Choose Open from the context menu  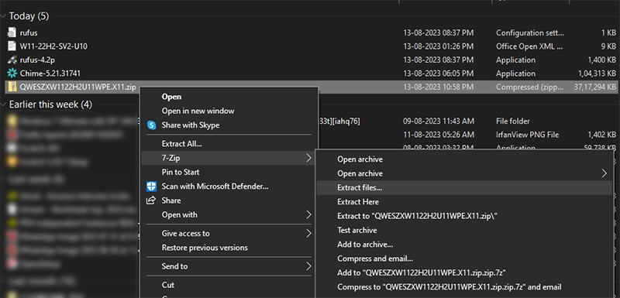tap(171, 97)
